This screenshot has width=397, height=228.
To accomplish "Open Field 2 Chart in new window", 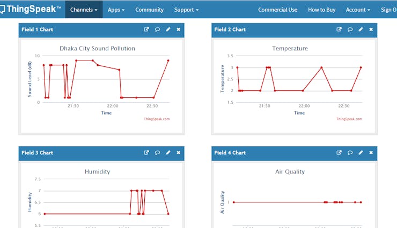I will click(339, 29).
